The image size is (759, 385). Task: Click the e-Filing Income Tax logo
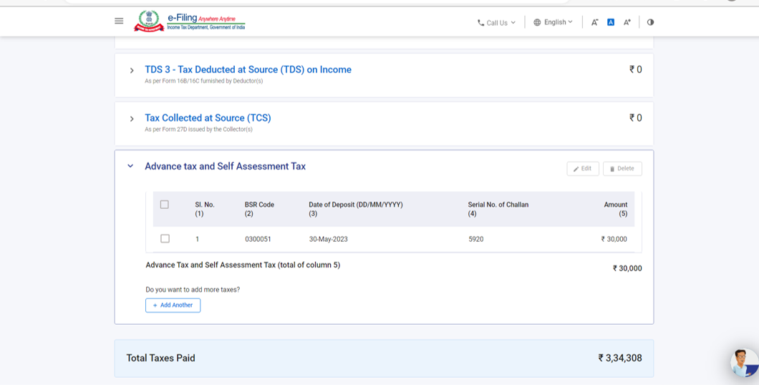(190, 21)
